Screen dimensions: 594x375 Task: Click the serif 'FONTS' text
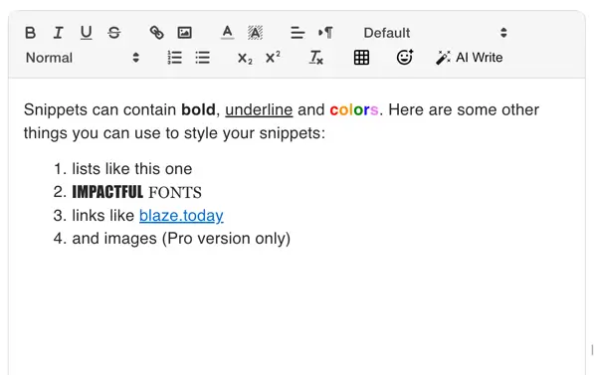pos(175,192)
